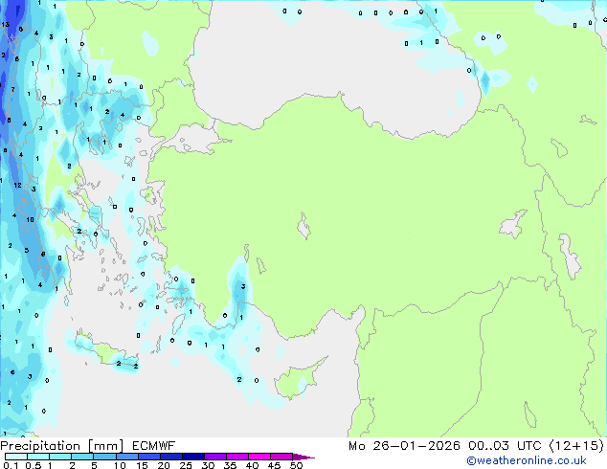Click the '50' legend scale label
The height and width of the screenshot is (469, 607).
(296, 465)
